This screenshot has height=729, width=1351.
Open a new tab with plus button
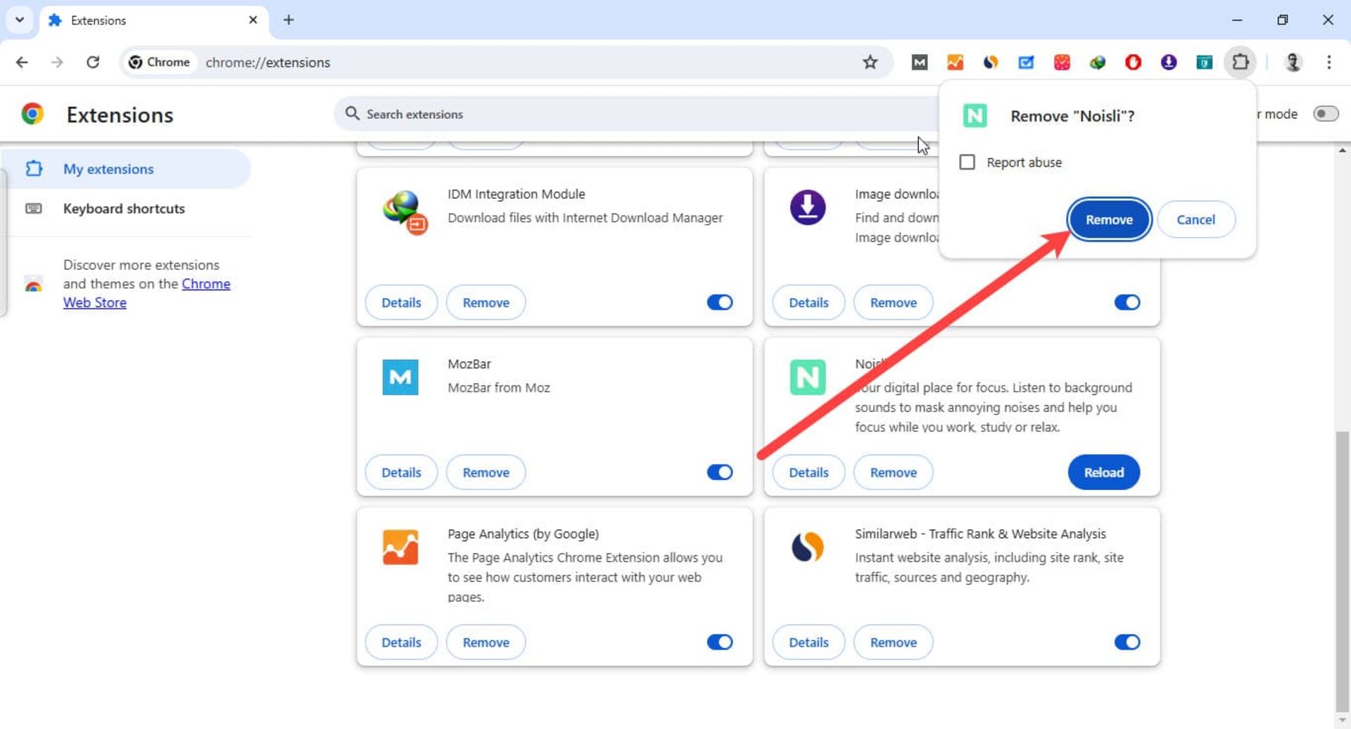pyautogui.click(x=288, y=20)
